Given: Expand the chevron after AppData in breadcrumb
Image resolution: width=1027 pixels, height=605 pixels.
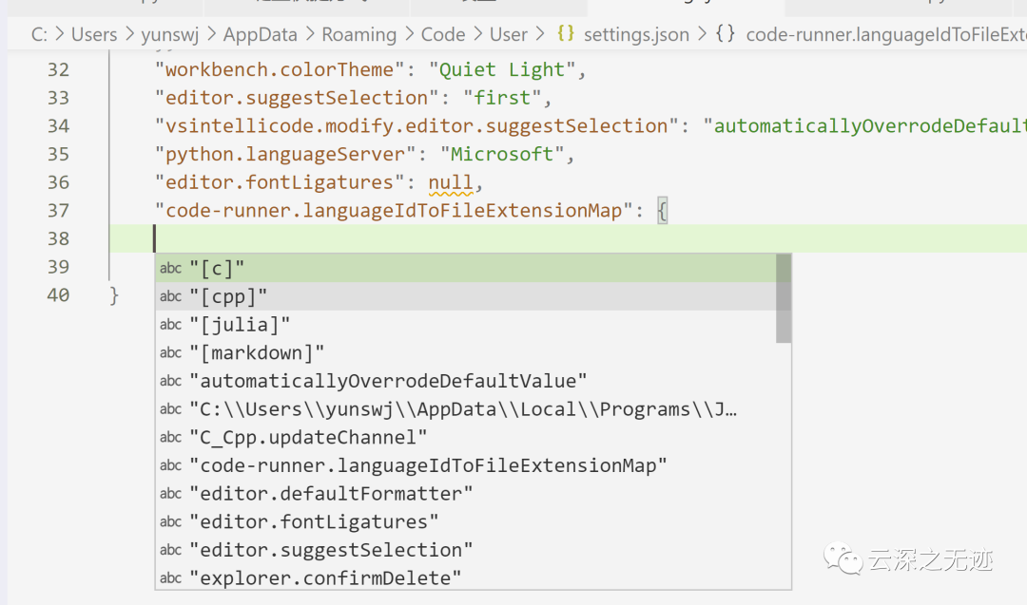Looking at the screenshot, I should (x=310, y=34).
